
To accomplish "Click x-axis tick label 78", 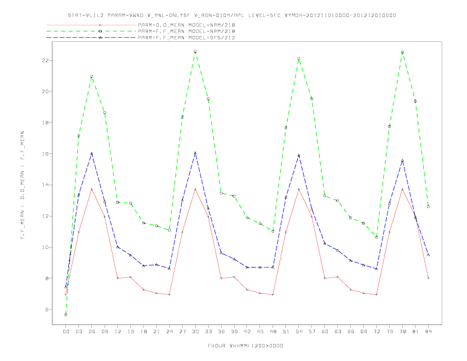I will pos(402,332).
